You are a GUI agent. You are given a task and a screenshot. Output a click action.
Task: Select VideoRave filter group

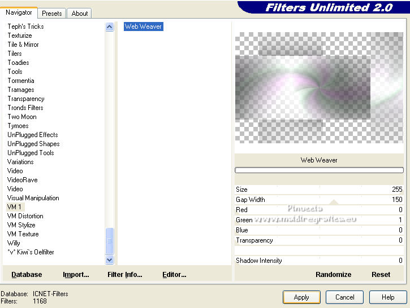[x=23, y=180]
